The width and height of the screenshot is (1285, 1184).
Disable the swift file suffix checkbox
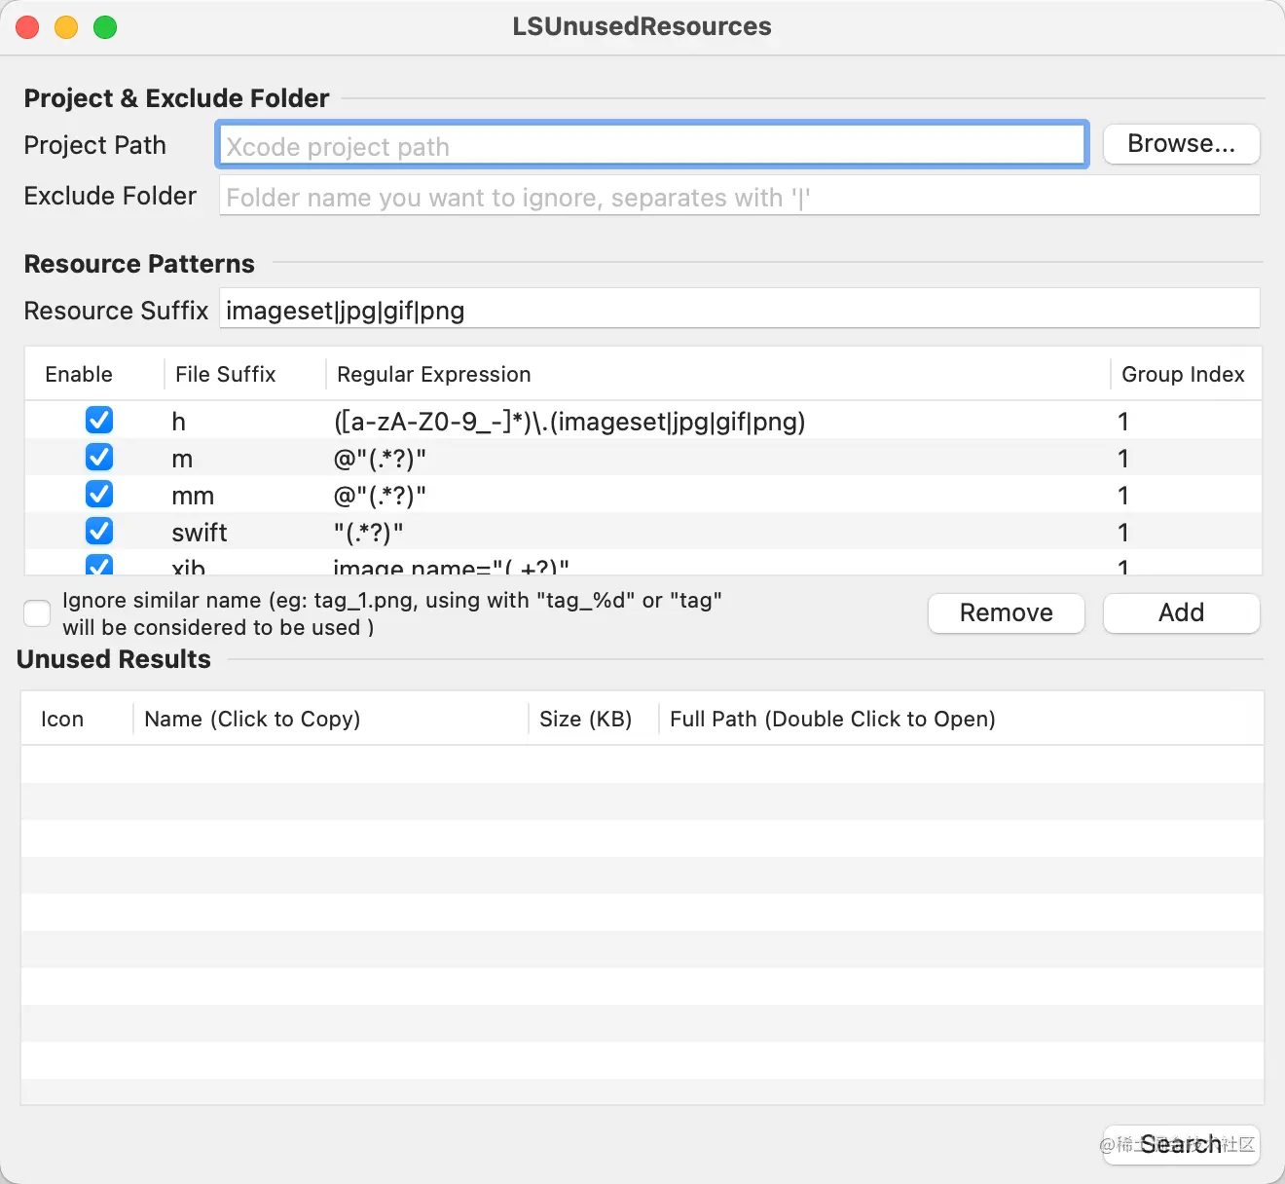(99, 532)
